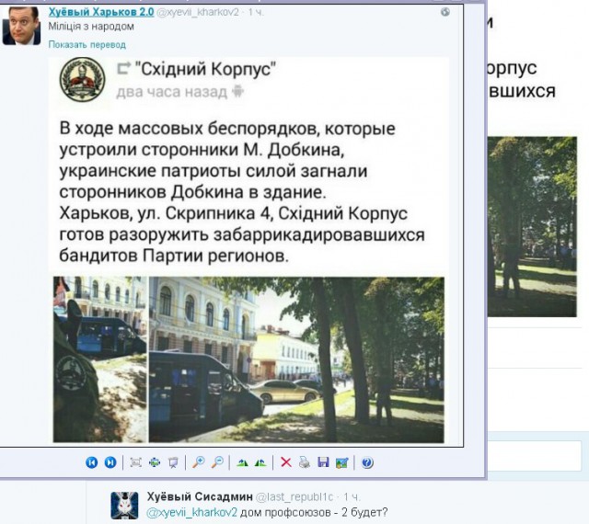Screen dimensions: 589x524
Task: Click the @last_republ1c handle
Action: pyautogui.click(x=294, y=497)
